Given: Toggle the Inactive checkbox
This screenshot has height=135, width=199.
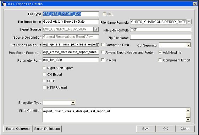Looking at the screenshot, I should 103,60.
